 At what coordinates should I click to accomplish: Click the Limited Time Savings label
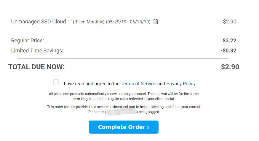click(x=37, y=51)
